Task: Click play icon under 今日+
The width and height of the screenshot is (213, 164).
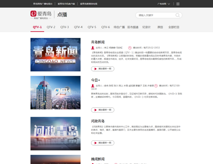Action: [96, 110]
